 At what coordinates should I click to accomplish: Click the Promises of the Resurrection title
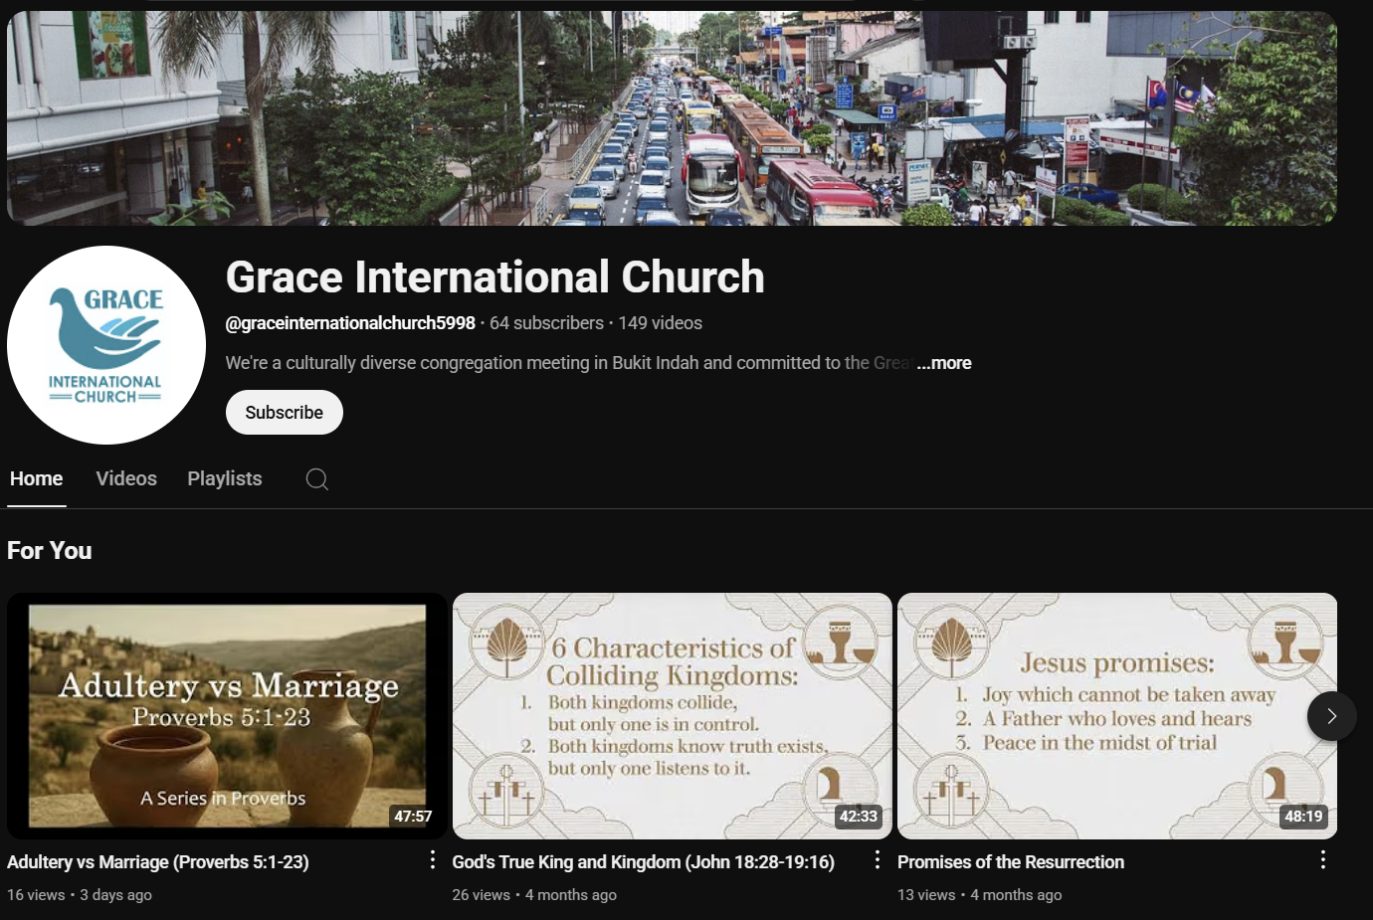1011,862
